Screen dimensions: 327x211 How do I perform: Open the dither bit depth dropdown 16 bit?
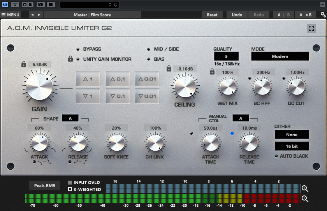point(292,146)
